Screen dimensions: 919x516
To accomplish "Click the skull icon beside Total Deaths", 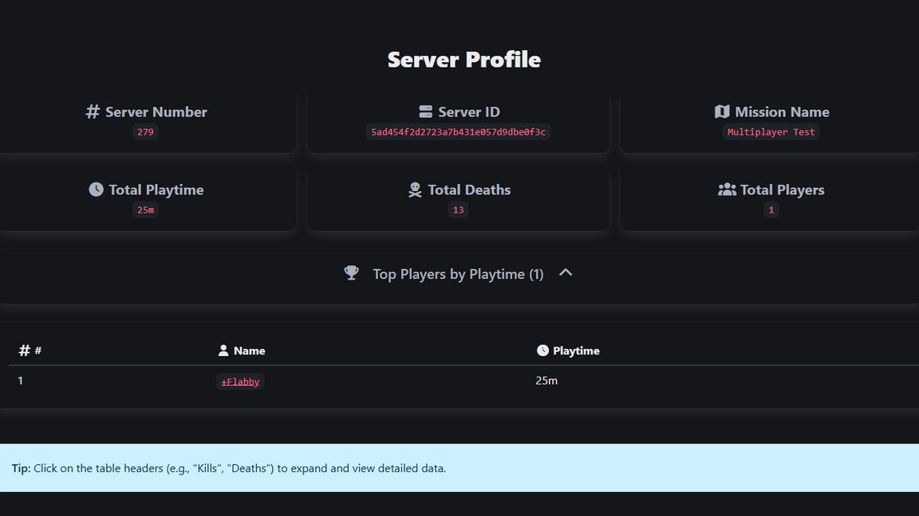I will coord(415,190).
